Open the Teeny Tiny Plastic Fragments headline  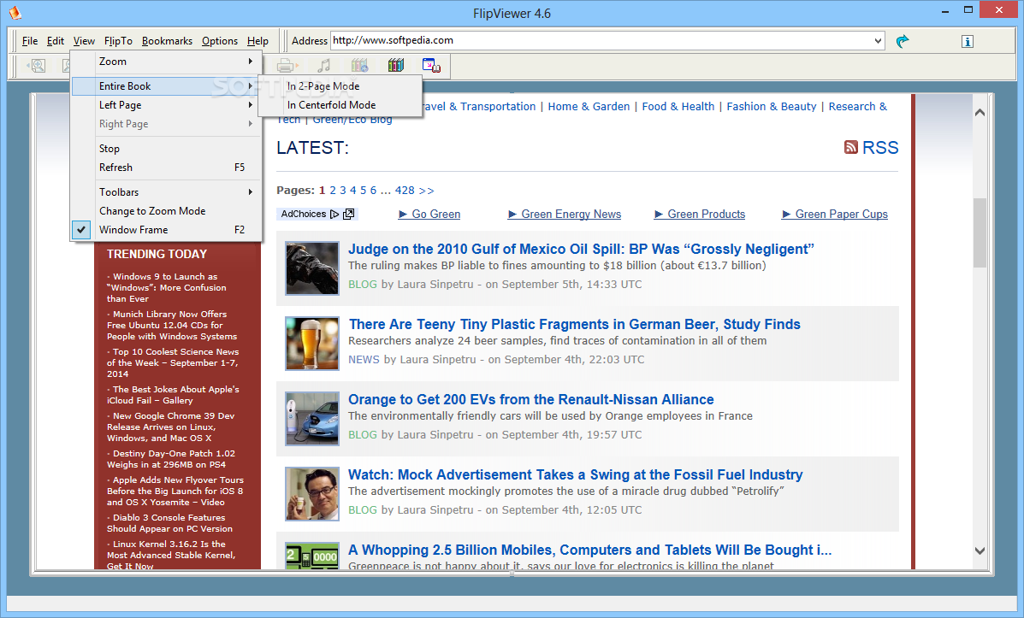575,324
